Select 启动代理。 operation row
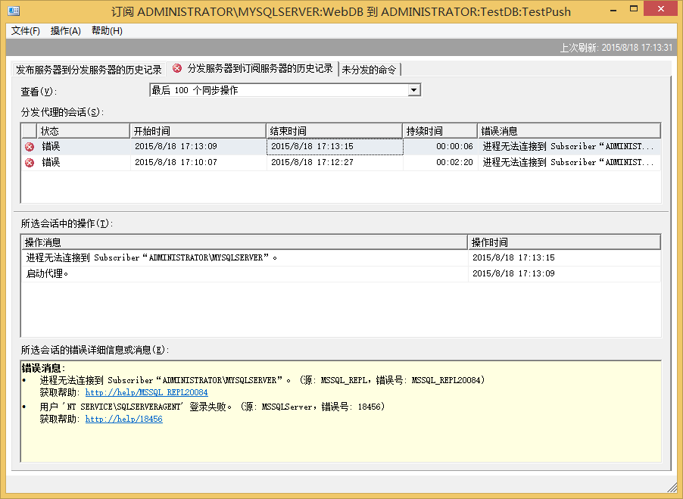Screen dimensions: 683x499 point(341,273)
